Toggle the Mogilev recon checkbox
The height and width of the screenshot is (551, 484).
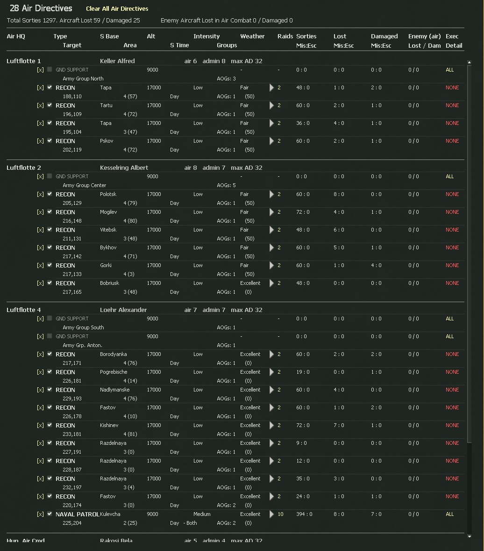[50, 212]
